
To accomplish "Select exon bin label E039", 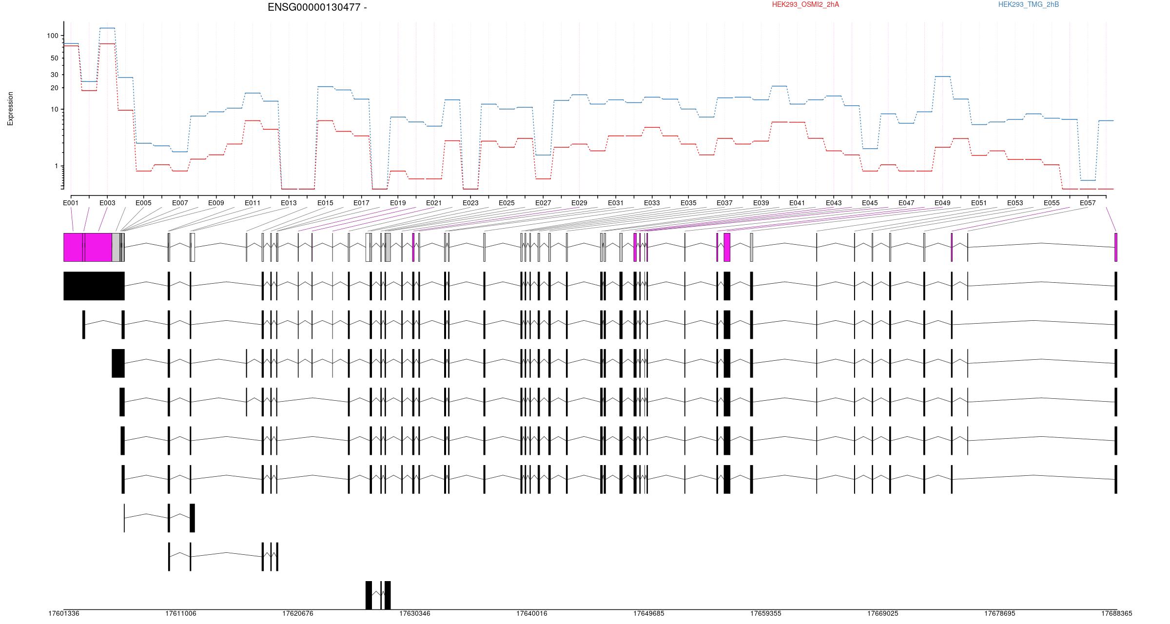I will 761,203.
